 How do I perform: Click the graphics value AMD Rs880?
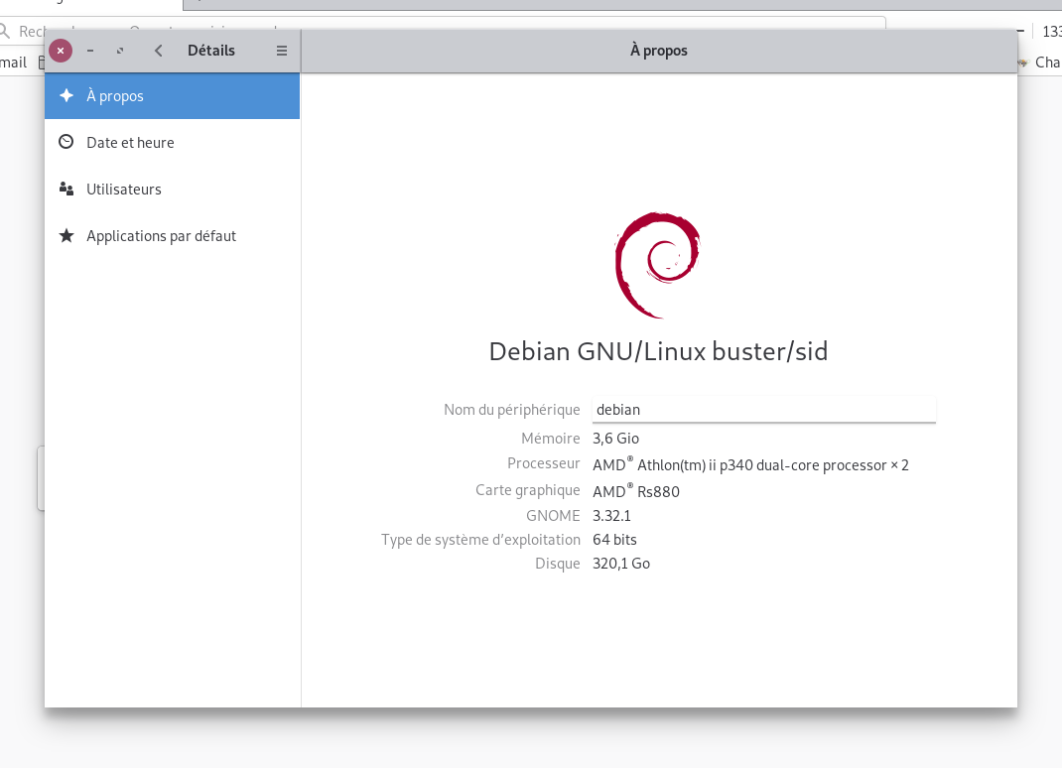coord(636,491)
